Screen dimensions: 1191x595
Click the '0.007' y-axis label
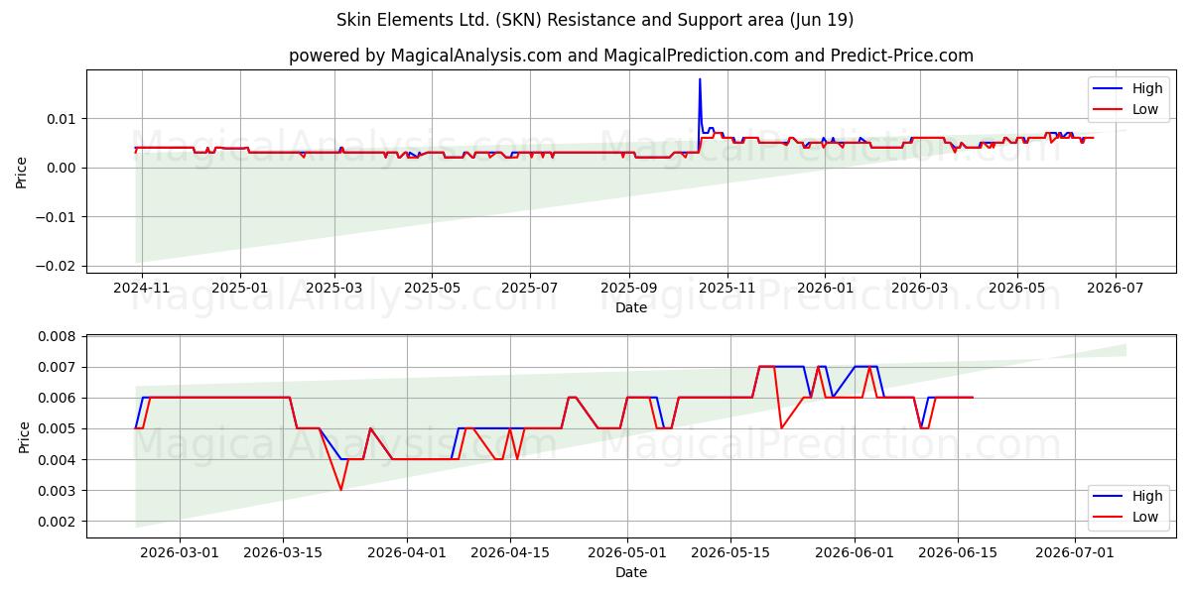click(x=59, y=367)
